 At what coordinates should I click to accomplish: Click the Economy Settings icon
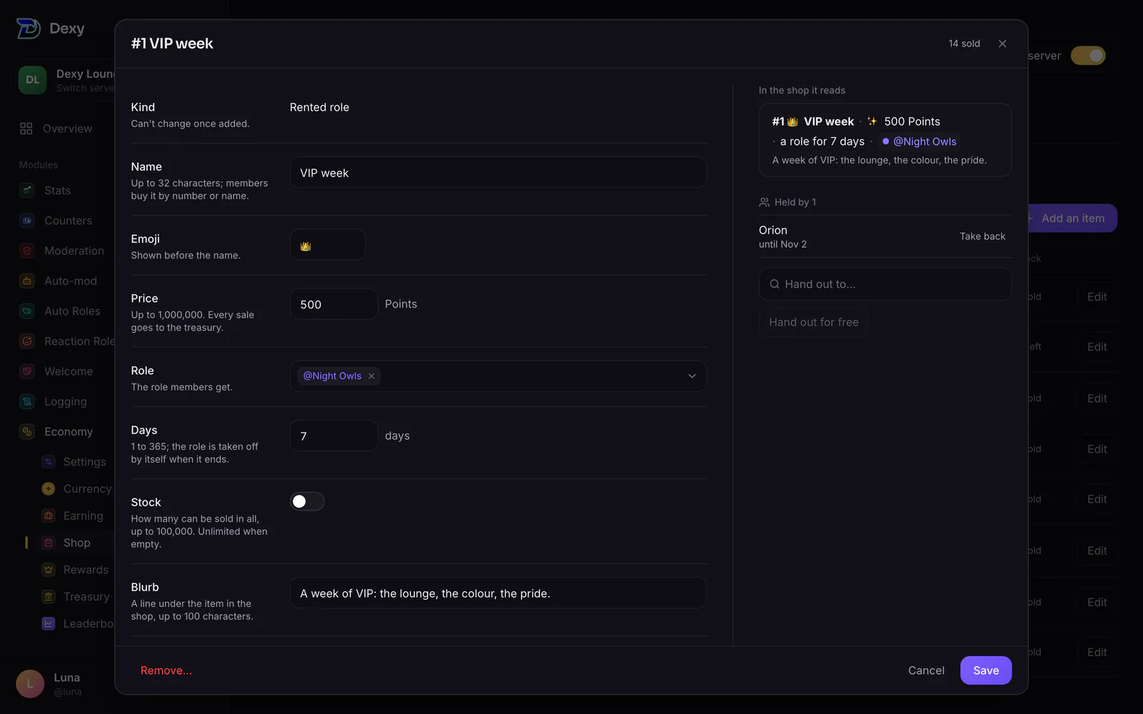(x=49, y=462)
